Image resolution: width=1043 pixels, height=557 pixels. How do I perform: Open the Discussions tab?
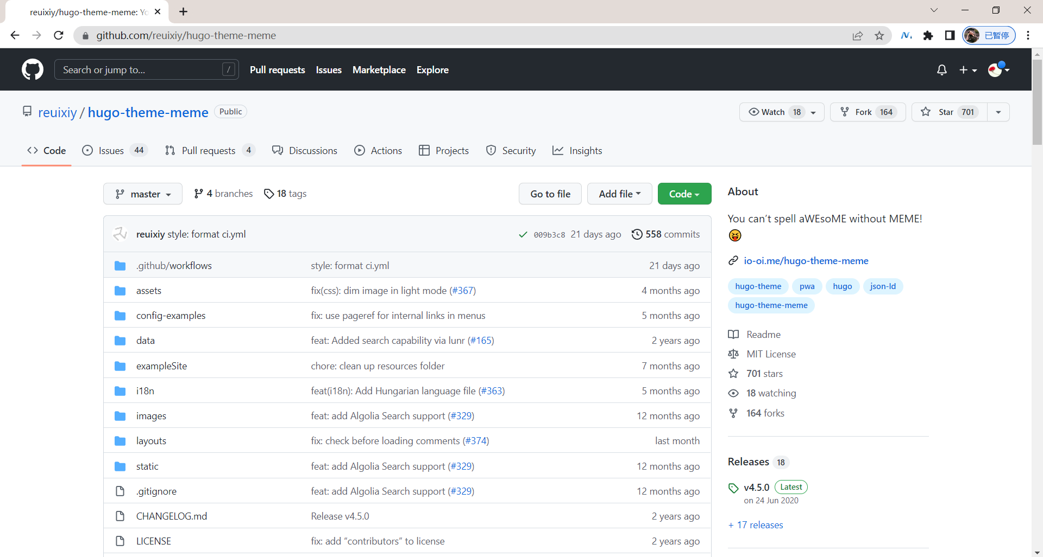(305, 151)
